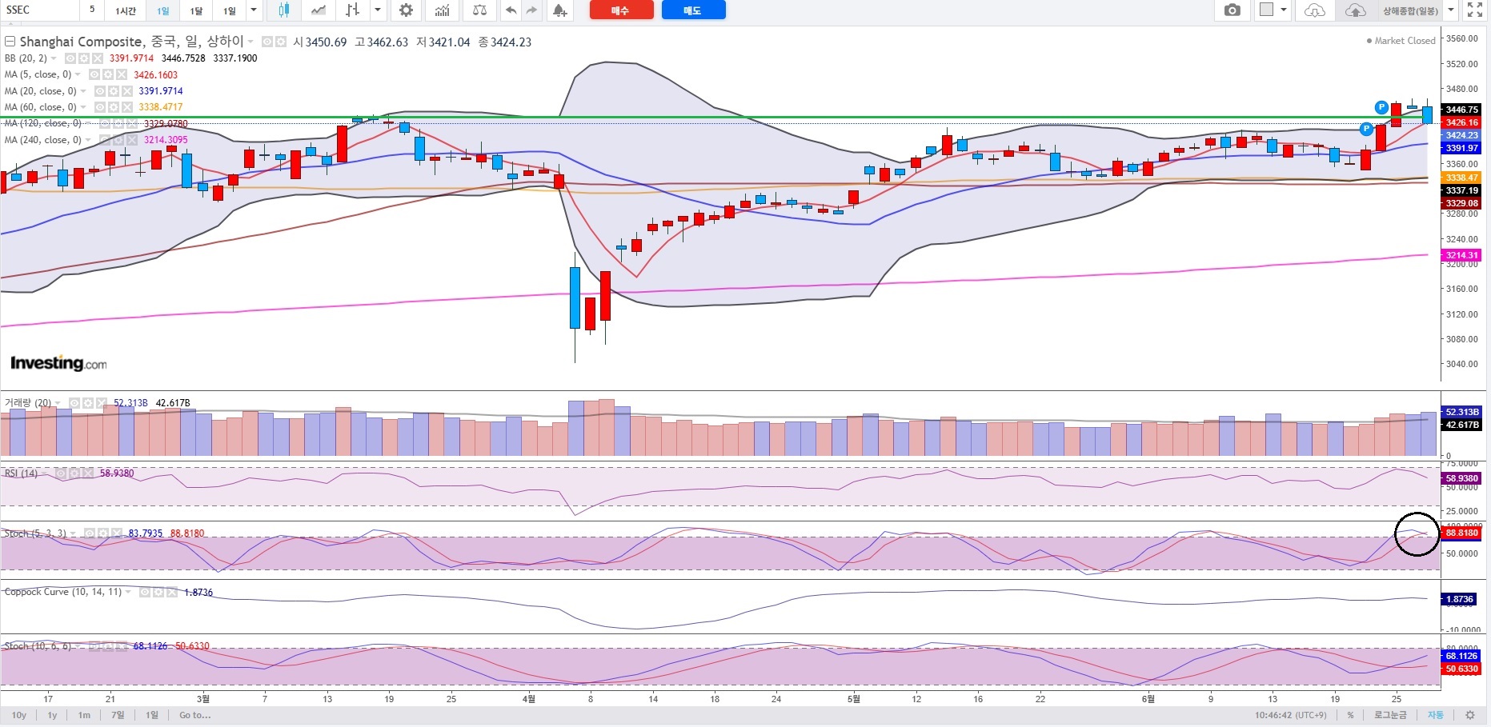This screenshot has width=1491, height=727.
Task: Remove the MA (5, close, 0) indicator
Action: [x=122, y=74]
